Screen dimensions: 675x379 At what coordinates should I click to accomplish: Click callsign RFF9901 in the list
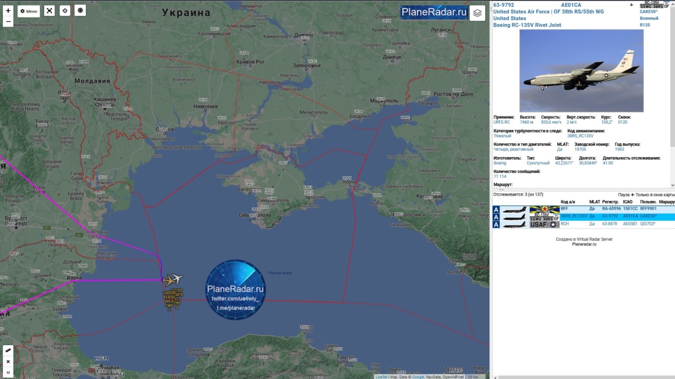pos(648,209)
